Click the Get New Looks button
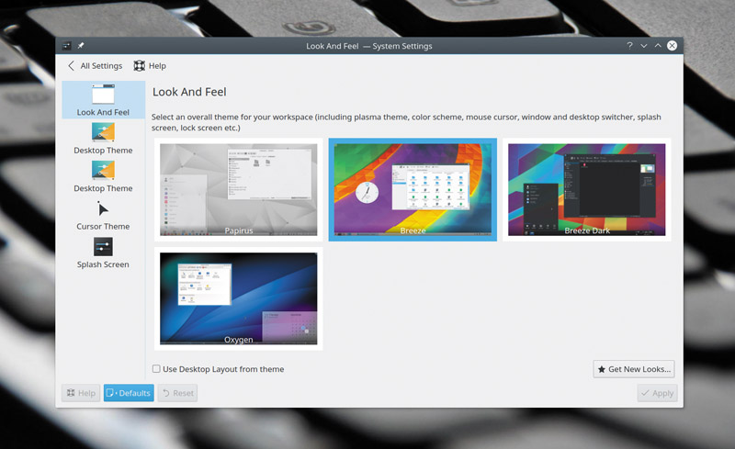The height and width of the screenshot is (449, 735). coord(634,369)
